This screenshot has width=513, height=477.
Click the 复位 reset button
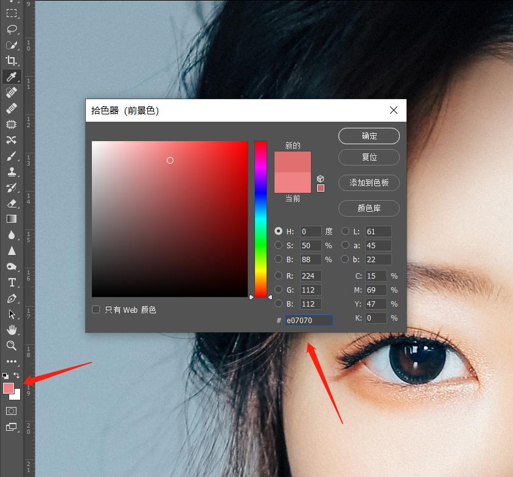369,158
